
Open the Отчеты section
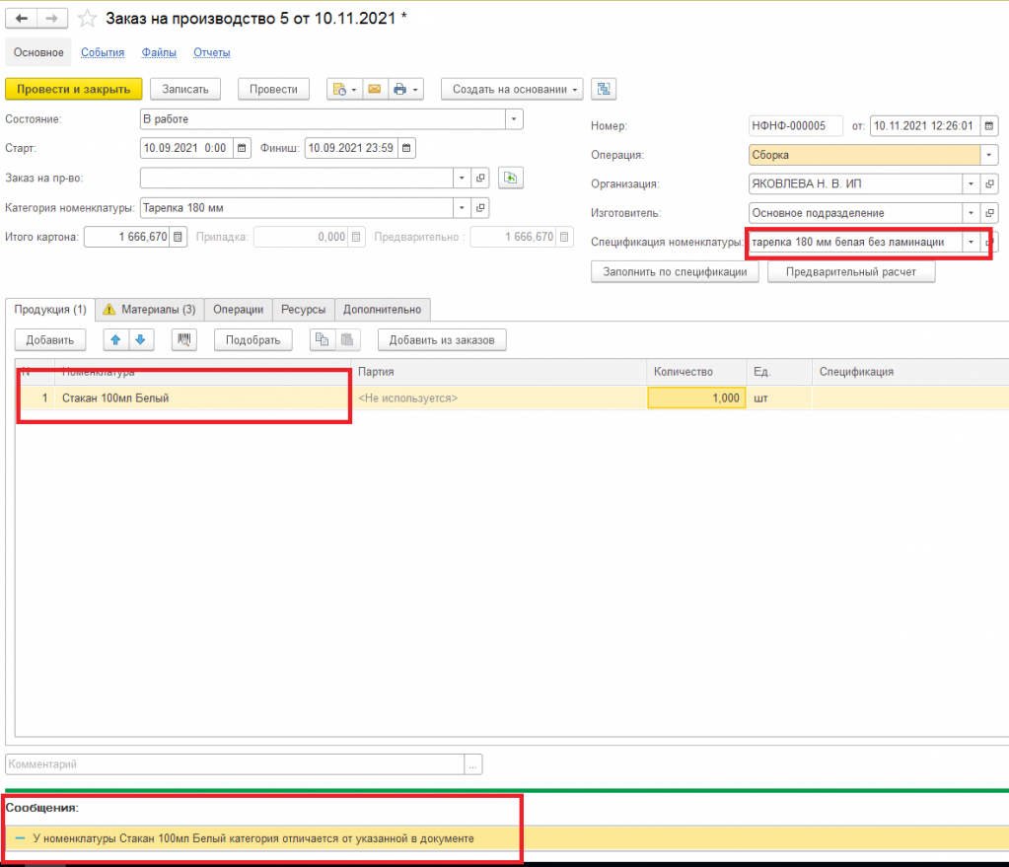click(x=212, y=53)
